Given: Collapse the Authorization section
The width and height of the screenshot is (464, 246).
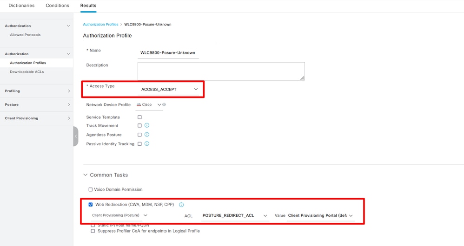Looking at the screenshot, I should pyautogui.click(x=68, y=54).
